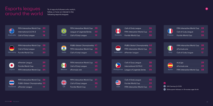The image size is (213, 106).
Task: Click the Mexico FIFA Interactive World Cup value 40
Action: 96,63
